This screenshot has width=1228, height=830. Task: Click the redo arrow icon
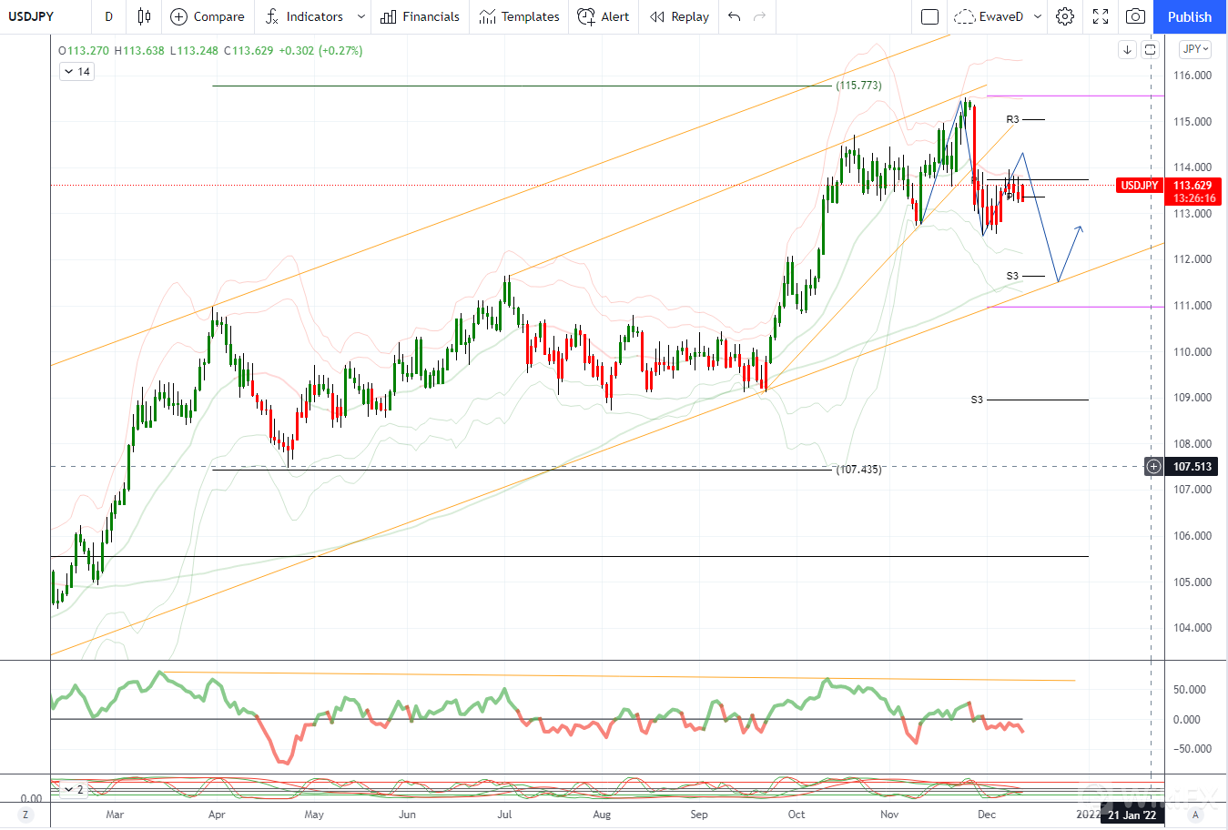[x=759, y=16]
